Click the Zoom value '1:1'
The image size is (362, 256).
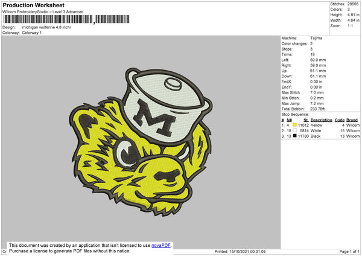coord(350,25)
